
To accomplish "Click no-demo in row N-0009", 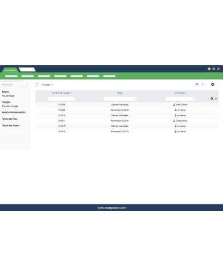I will coord(182,110).
